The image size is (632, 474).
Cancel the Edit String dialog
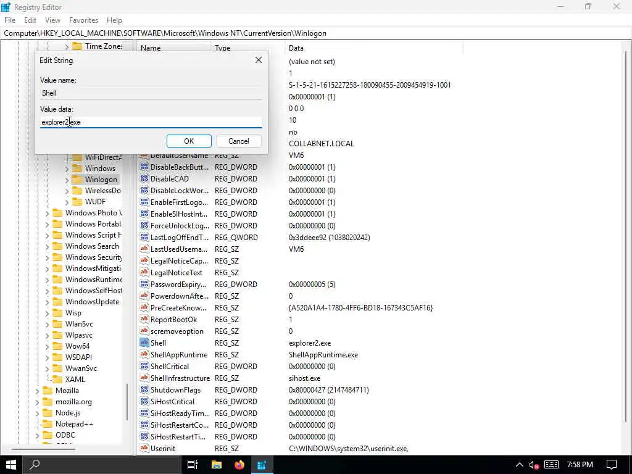pos(239,141)
